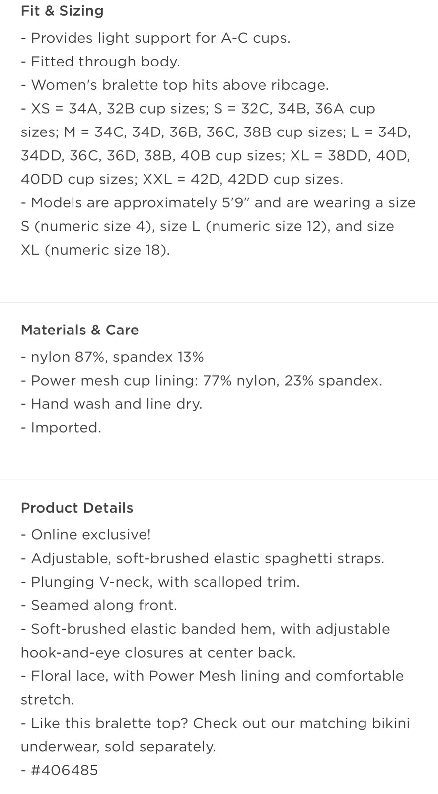Select the Fit & Sizing heading
The height and width of the screenshot is (794, 438).
[62, 11]
